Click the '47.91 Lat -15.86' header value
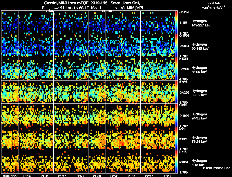The height and width of the screenshot is (177, 232). (x=69, y=8)
